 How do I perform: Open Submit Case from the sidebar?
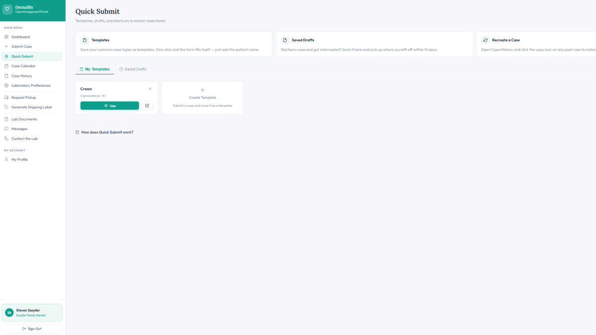[x=32, y=46]
